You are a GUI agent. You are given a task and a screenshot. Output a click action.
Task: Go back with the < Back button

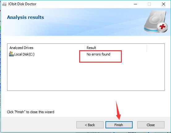pos(90,125)
